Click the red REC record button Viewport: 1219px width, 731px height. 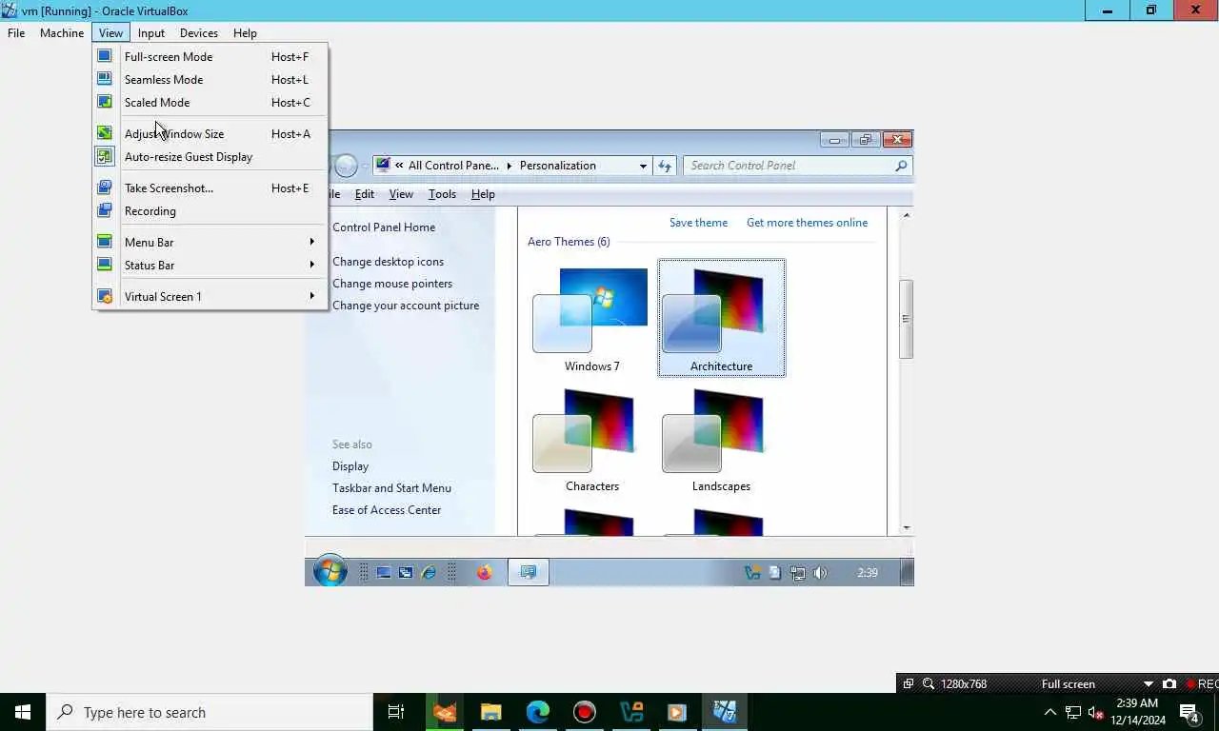click(x=1202, y=683)
